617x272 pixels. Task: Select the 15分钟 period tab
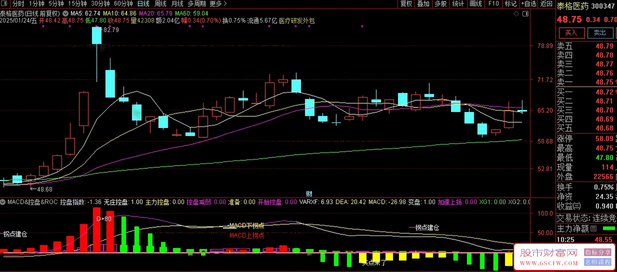78,4
